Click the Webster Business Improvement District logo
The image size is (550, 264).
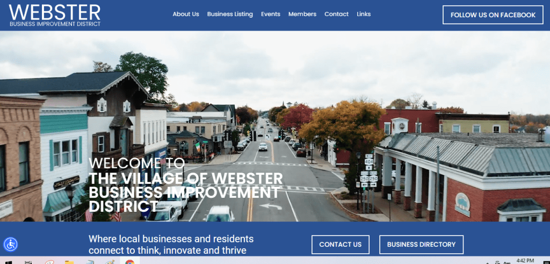(x=55, y=16)
